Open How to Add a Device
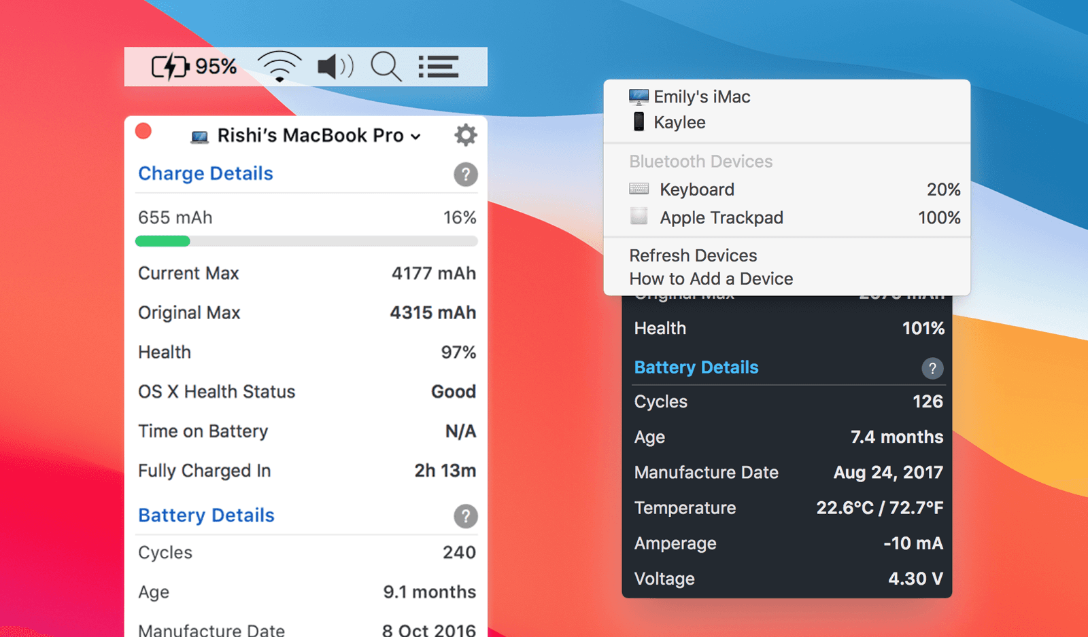 711,278
